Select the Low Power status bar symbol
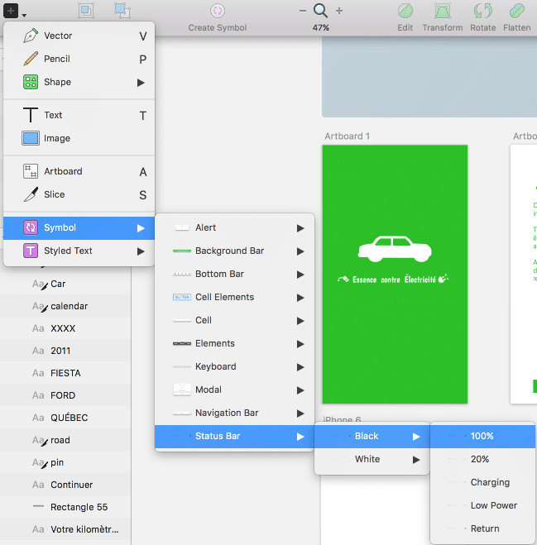The width and height of the screenshot is (537, 545). pyautogui.click(x=493, y=506)
